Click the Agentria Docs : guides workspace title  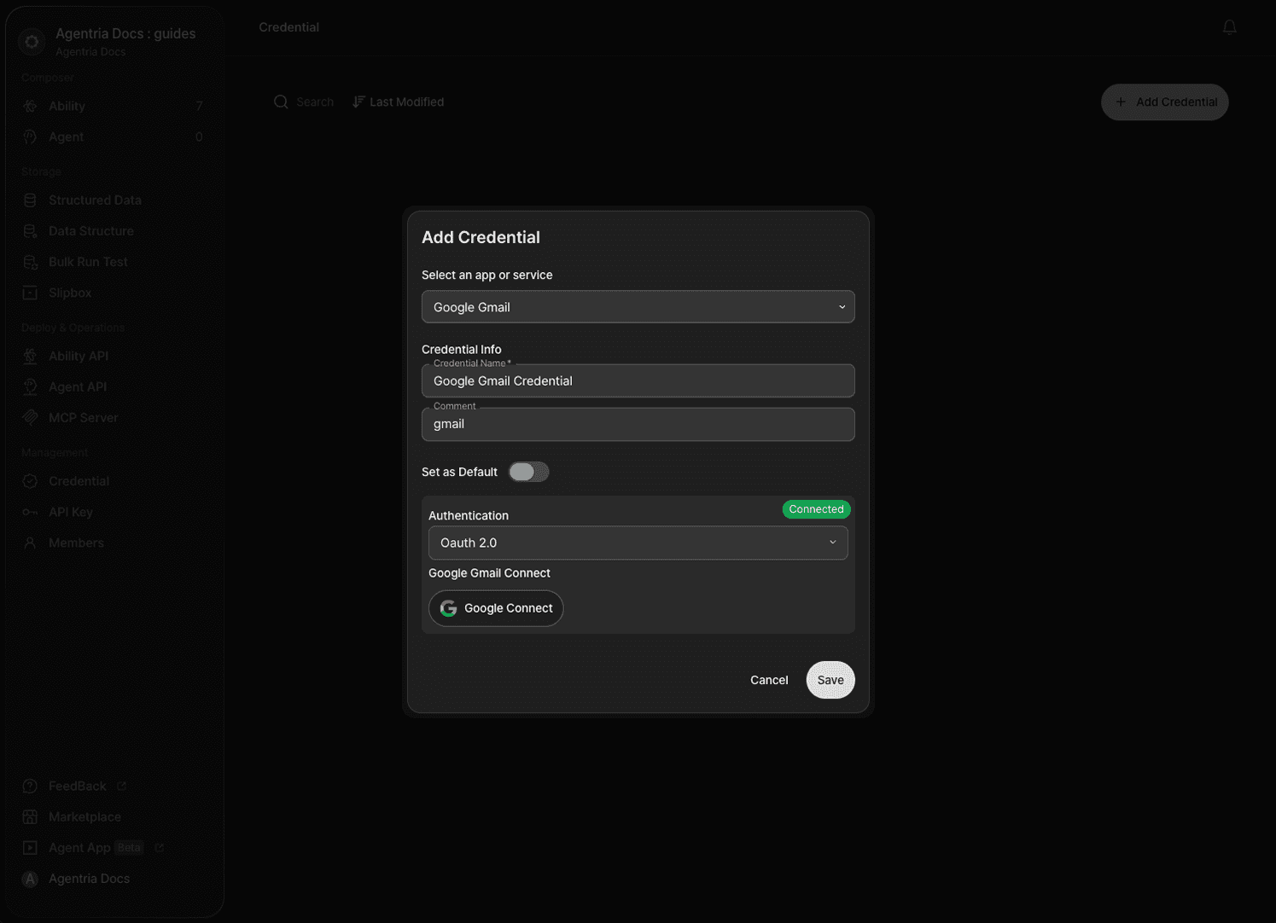pyautogui.click(x=125, y=33)
